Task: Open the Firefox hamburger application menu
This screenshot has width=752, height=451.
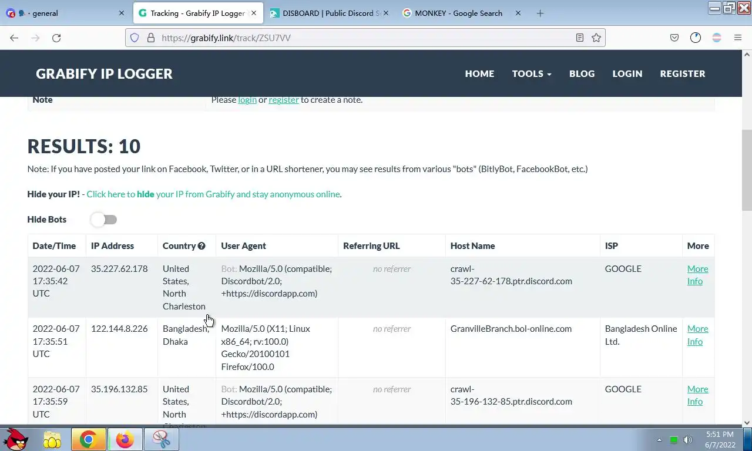Action: click(738, 38)
